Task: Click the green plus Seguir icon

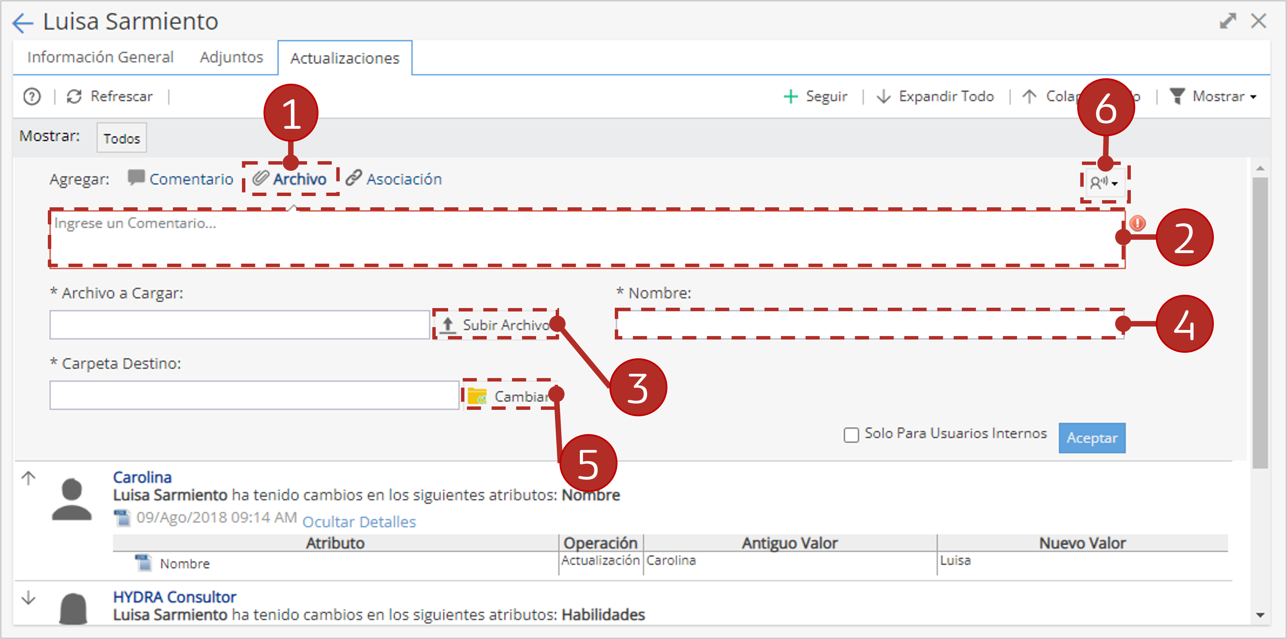Action: [790, 96]
